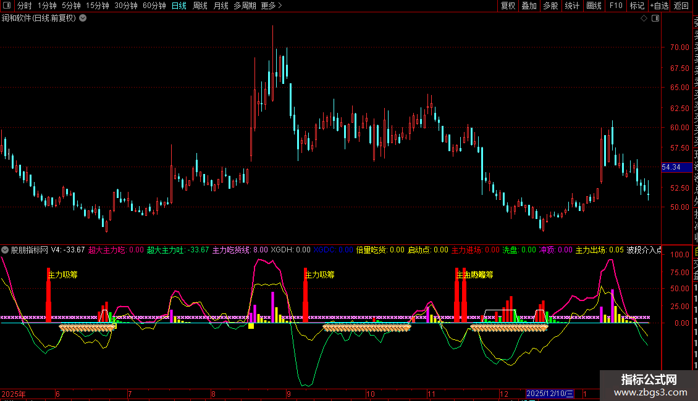Click the 2025/12/10 date marker on timeline
This screenshot has height=401, width=698.
[550, 394]
